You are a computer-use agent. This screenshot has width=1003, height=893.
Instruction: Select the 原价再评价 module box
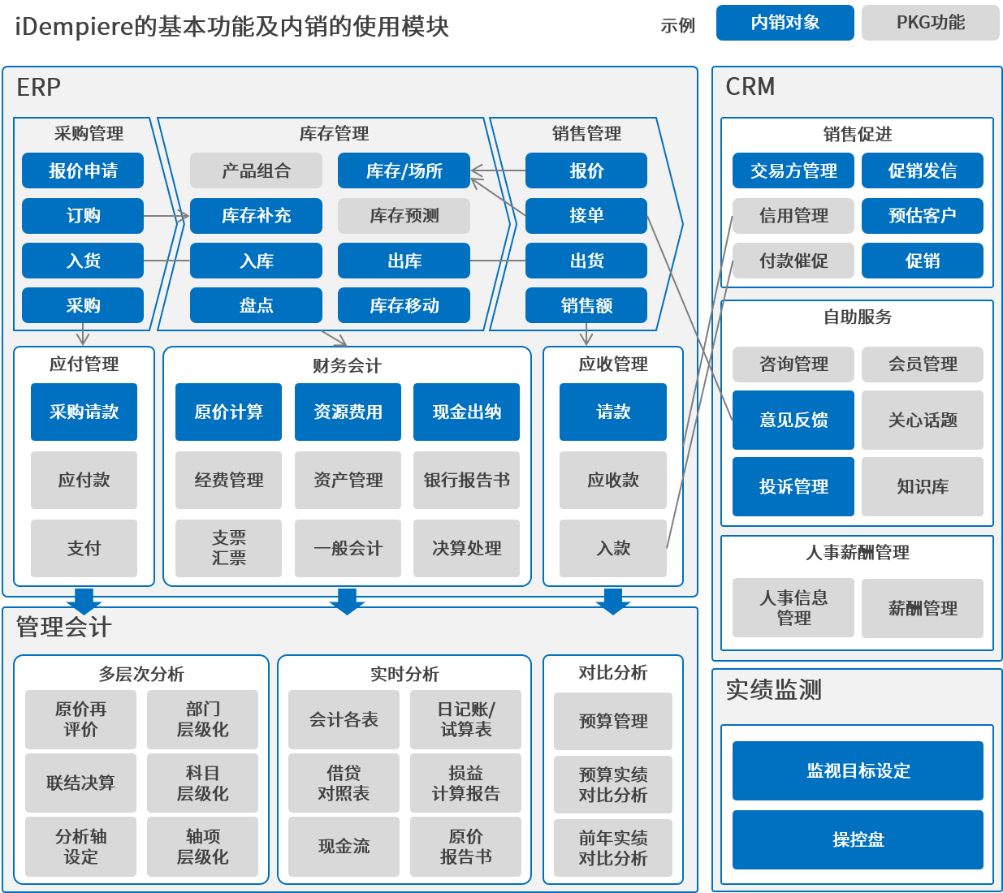[80, 720]
